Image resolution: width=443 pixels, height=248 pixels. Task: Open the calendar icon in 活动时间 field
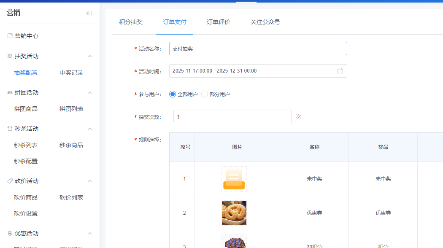click(x=340, y=71)
